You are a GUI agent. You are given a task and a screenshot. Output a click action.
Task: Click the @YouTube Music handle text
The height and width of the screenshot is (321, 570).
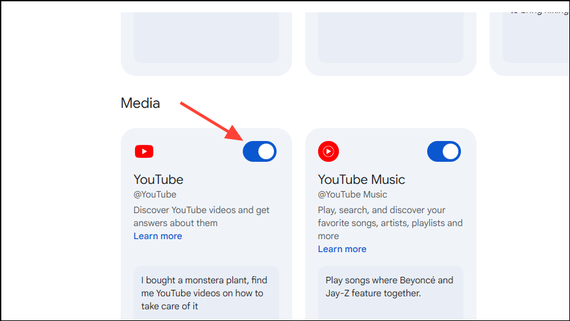[x=353, y=194]
